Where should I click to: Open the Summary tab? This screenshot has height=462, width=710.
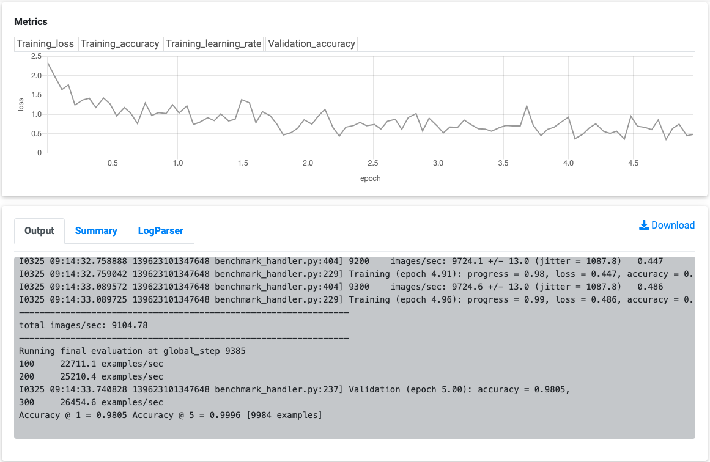coord(96,231)
